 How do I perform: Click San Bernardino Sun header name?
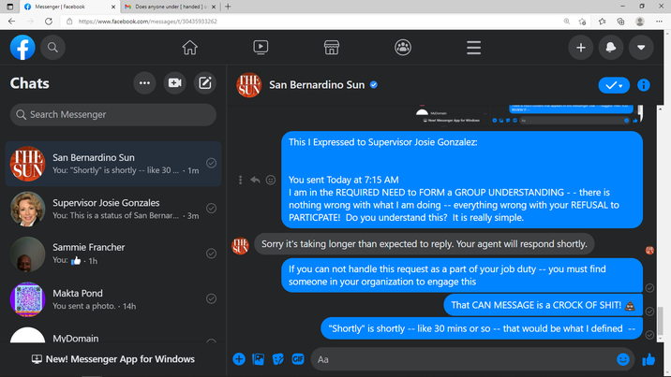(x=317, y=85)
